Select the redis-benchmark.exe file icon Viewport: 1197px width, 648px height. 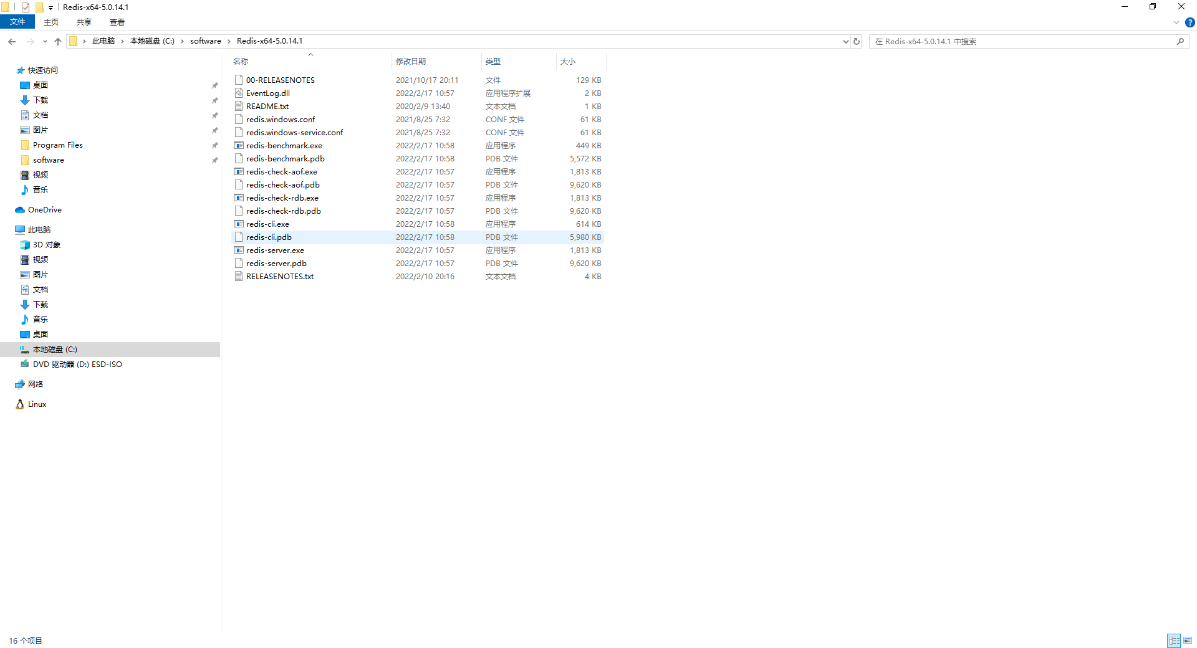click(x=239, y=146)
